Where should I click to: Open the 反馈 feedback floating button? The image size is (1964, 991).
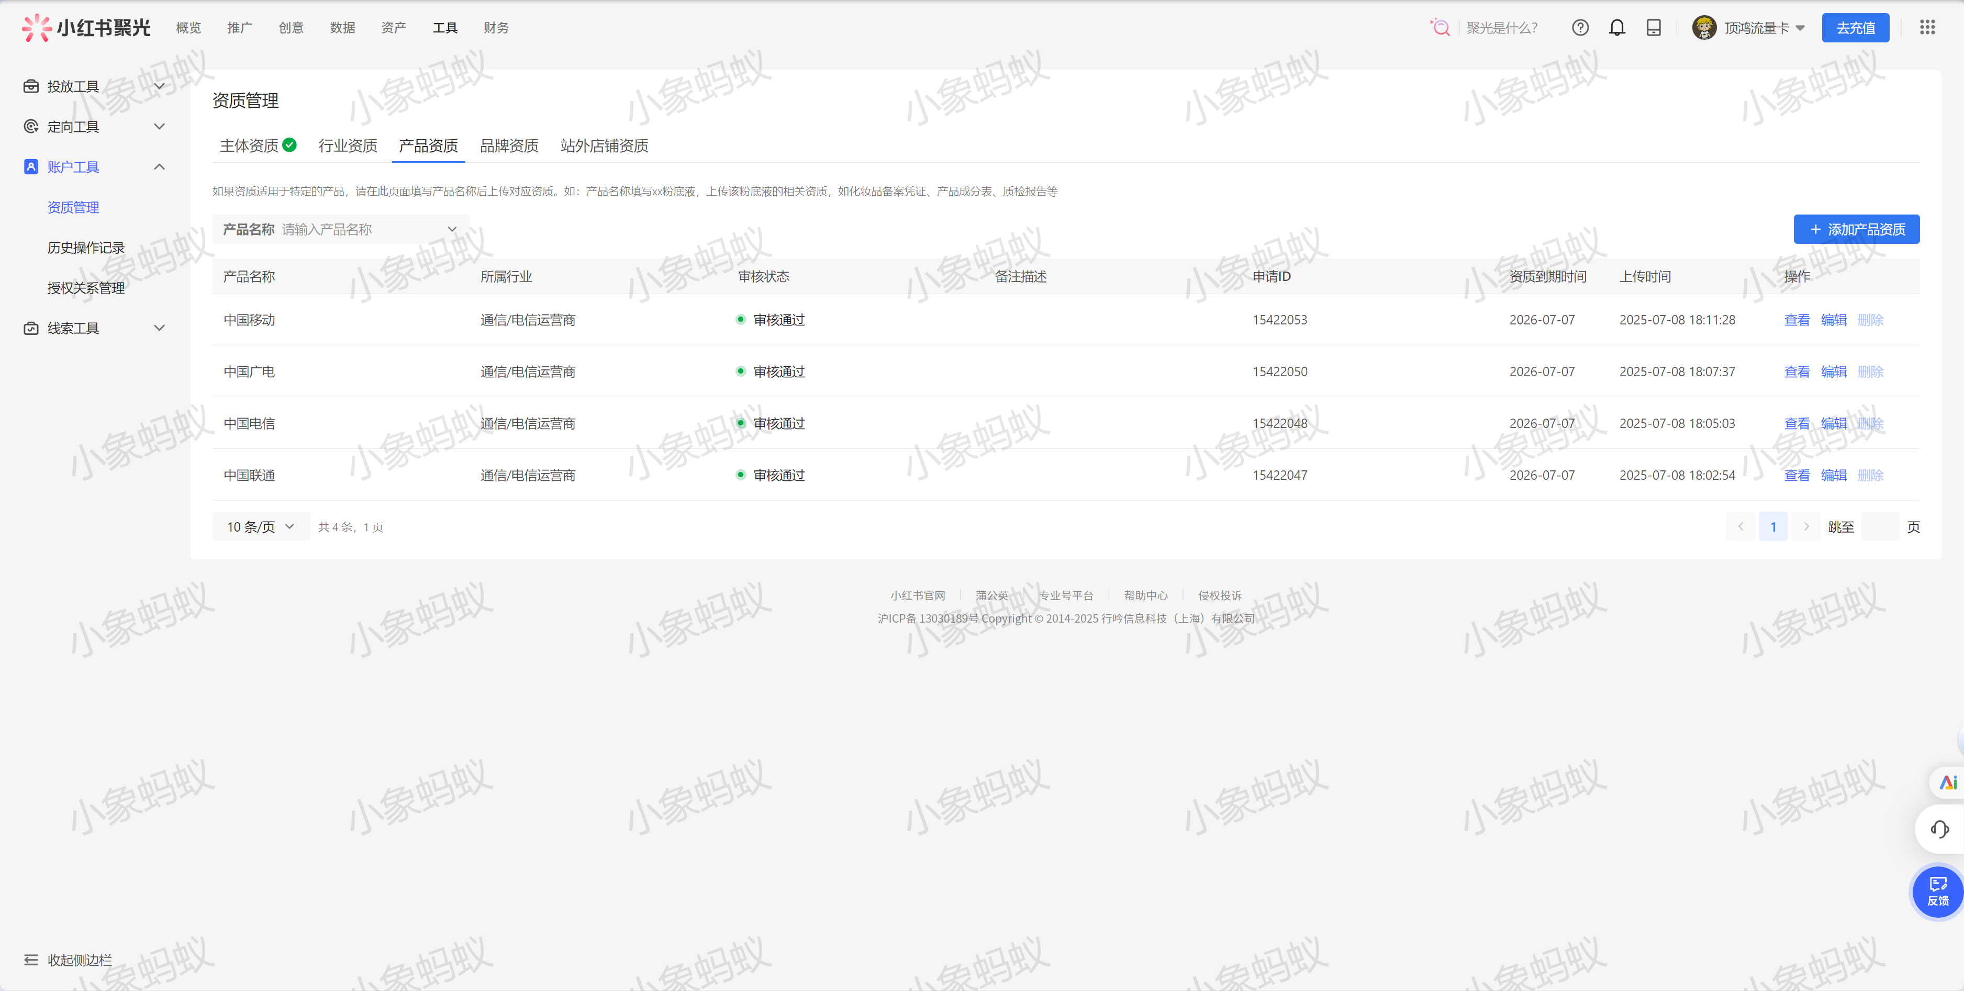pos(1938,892)
